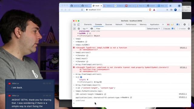This screenshot has width=194, height=109.
Task: Click the yellow warning count badge
Action: (172, 25)
